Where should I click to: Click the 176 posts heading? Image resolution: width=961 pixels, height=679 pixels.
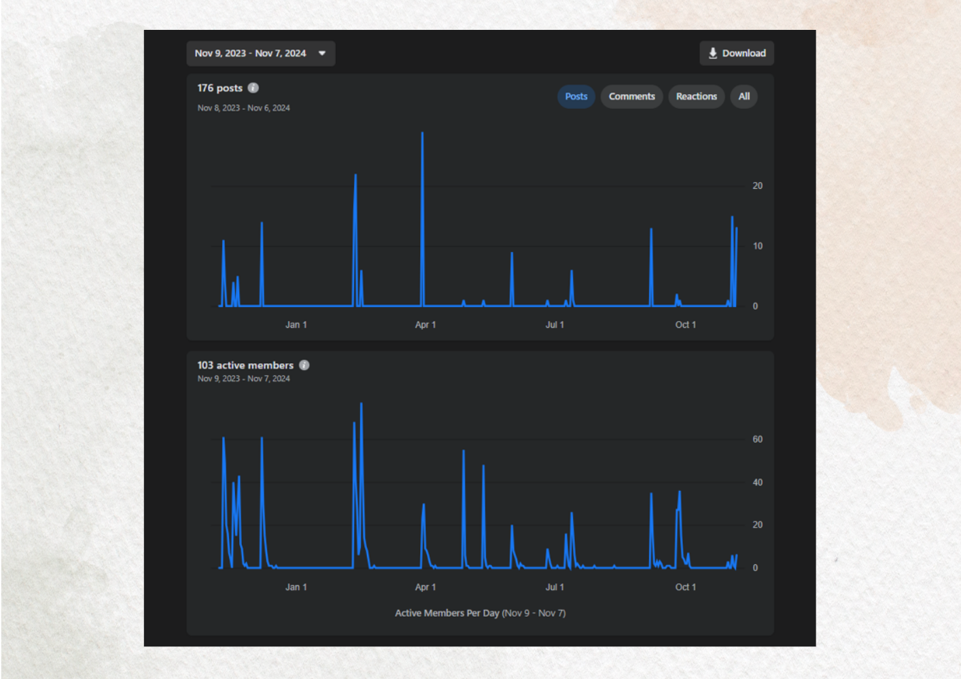220,88
